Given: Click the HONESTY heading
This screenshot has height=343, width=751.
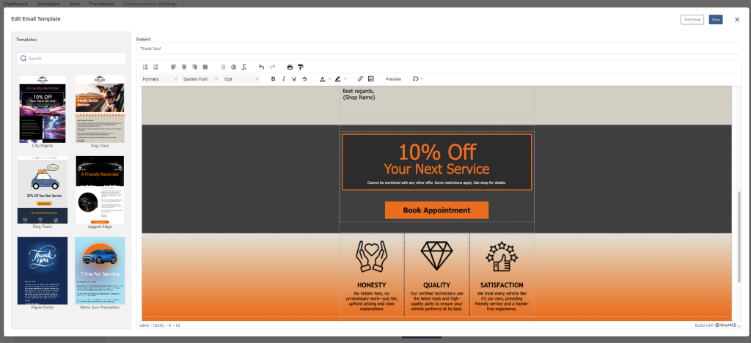Looking at the screenshot, I should [372, 284].
